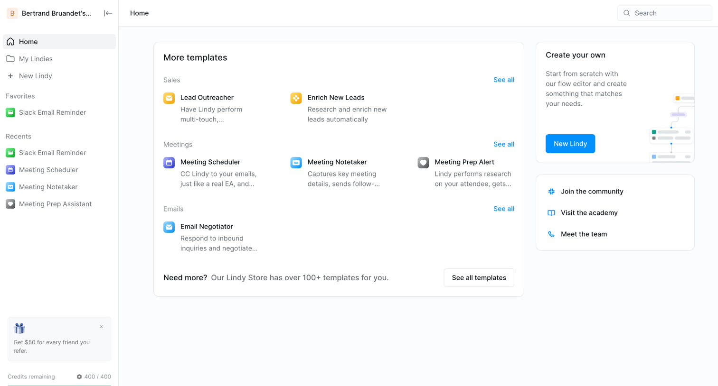The image size is (718, 386).
Task: Click the blue New Lindy button
Action: (570, 144)
